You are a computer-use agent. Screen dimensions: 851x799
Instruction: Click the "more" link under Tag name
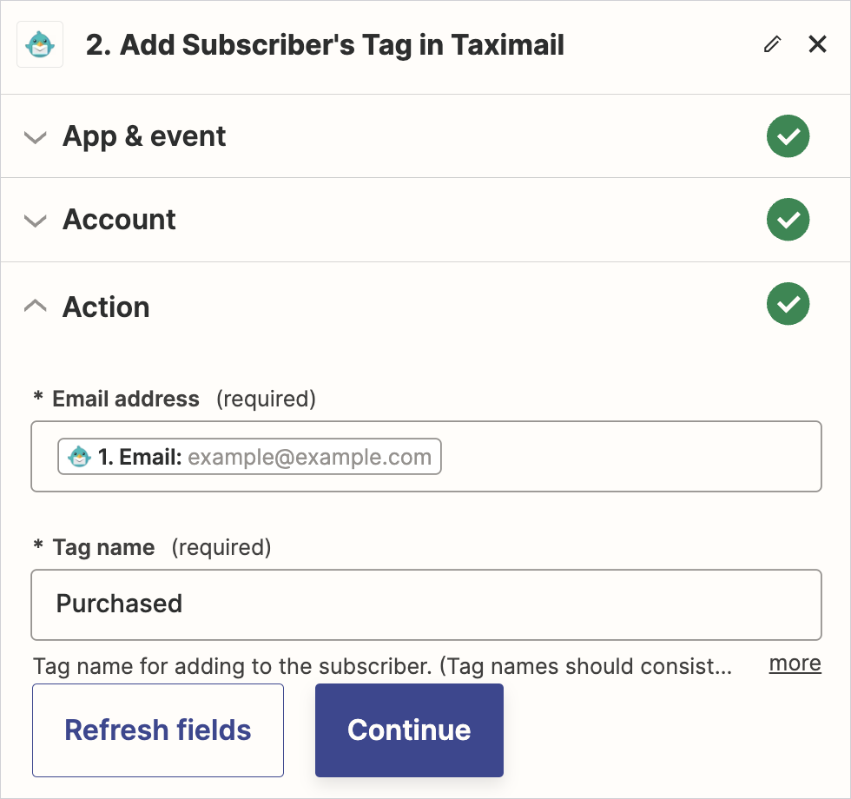[x=795, y=664]
